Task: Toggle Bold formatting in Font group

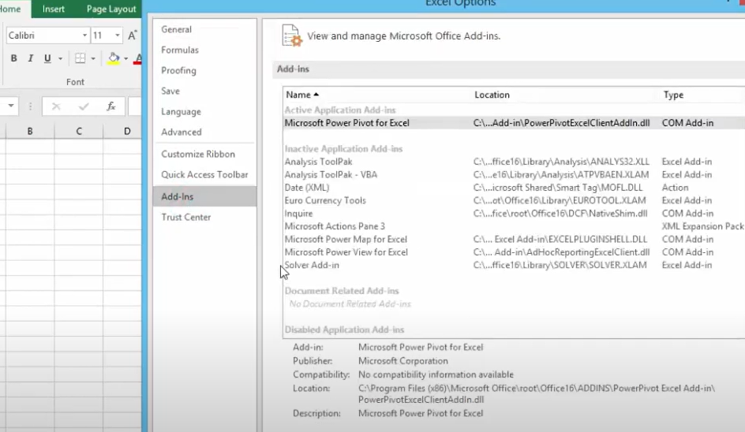Action: pos(13,58)
